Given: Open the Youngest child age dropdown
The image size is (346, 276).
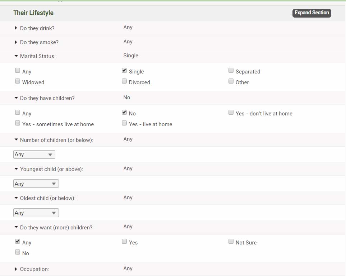Looking at the screenshot, I should point(36,184).
